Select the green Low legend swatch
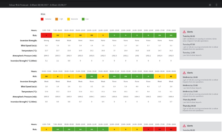This screenshot has width=222, height=132. [83, 19]
